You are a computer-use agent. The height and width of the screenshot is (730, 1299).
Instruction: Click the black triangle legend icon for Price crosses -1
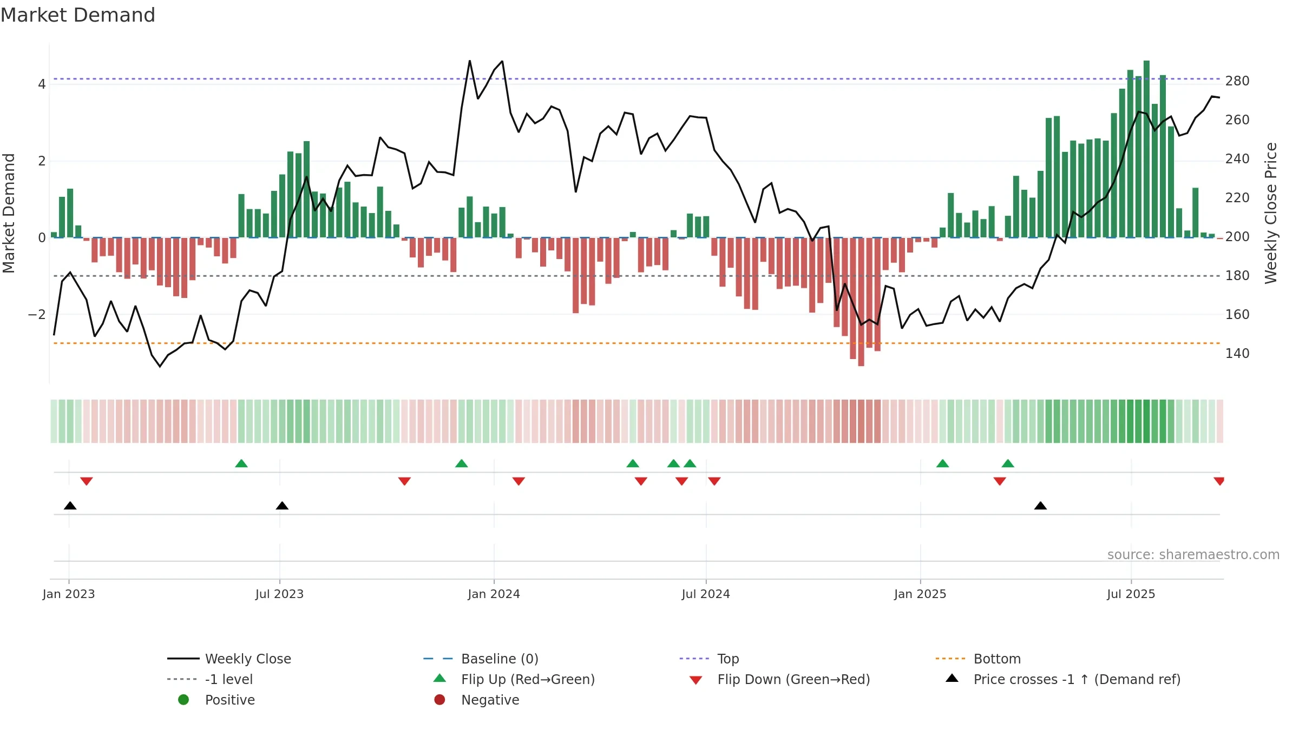[952, 678]
